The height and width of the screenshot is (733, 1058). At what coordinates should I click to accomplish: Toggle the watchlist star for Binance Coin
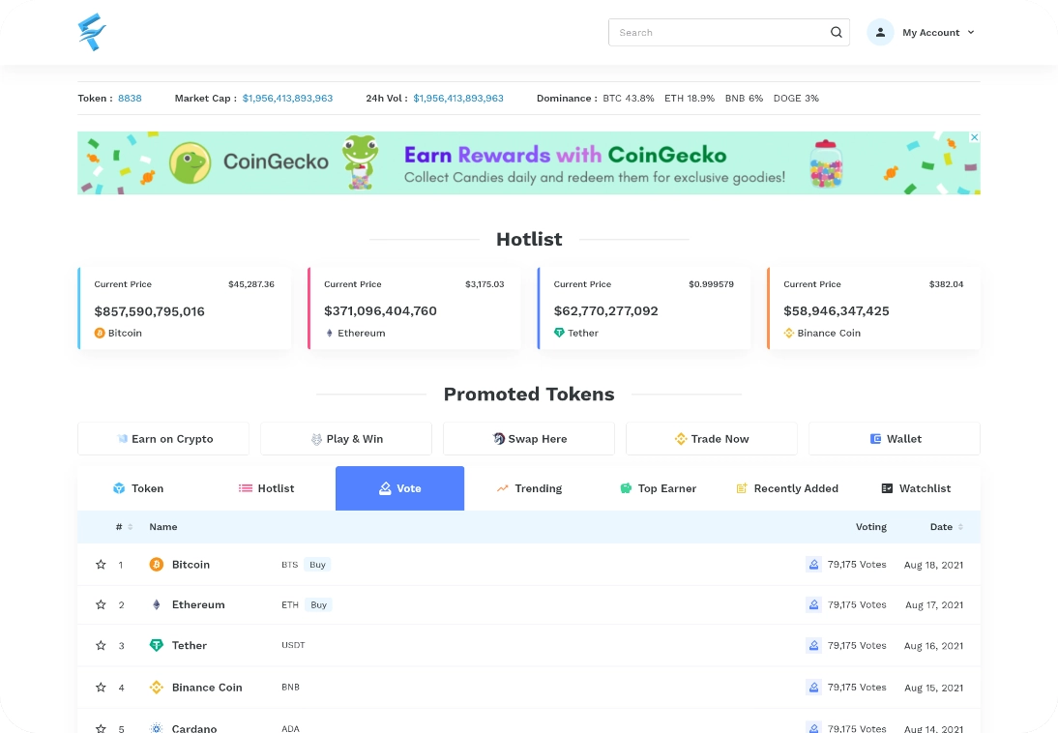pyautogui.click(x=101, y=688)
